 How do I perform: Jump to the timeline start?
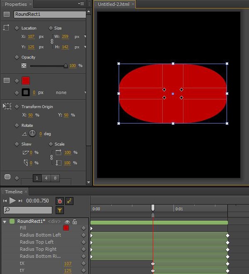click(5, 201)
